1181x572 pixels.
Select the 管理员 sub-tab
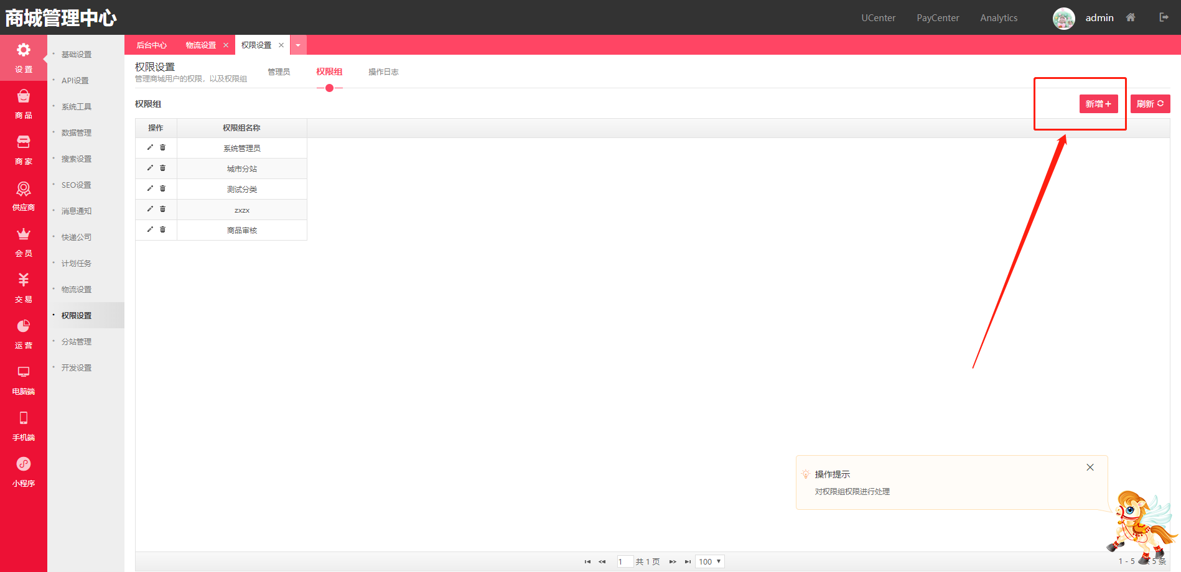[279, 72]
